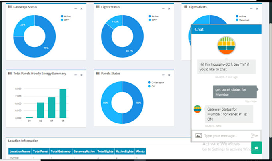Click the Location Information heading
This screenshot has height=161, width=272.
pos(23,141)
